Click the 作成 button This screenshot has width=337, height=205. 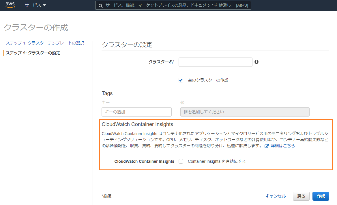click(321, 196)
